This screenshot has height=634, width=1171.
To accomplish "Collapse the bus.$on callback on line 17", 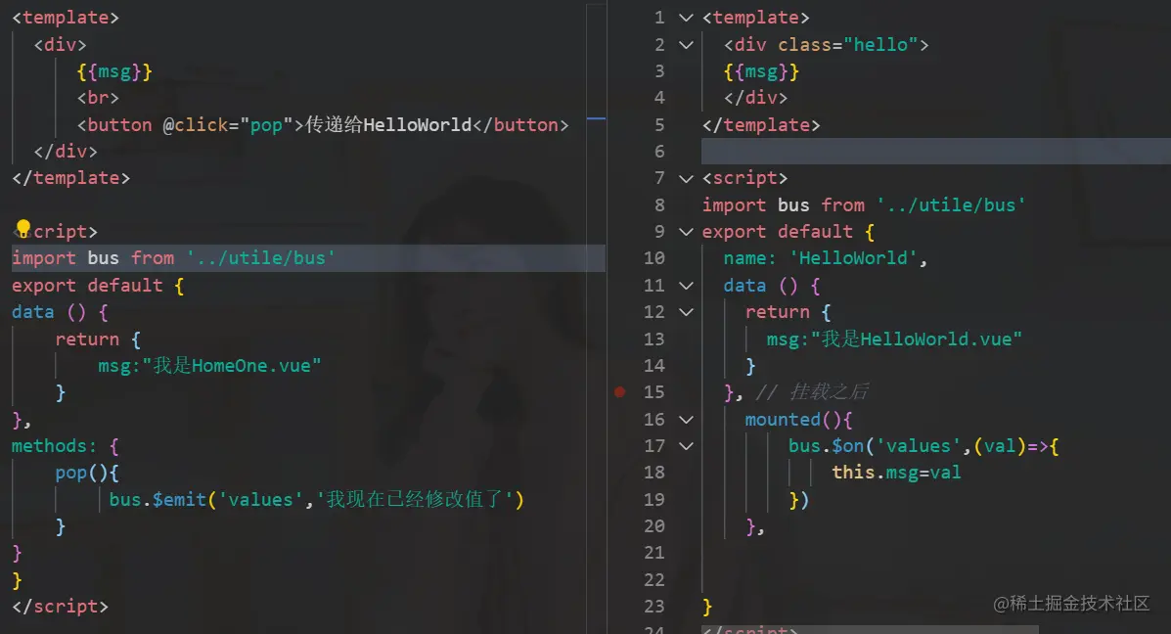I will [x=685, y=445].
